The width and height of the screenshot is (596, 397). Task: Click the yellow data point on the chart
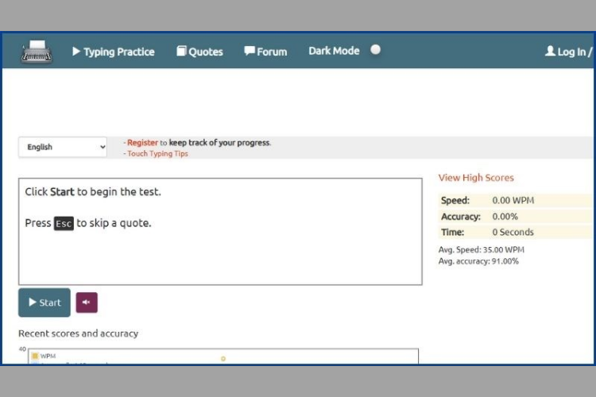tap(223, 359)
